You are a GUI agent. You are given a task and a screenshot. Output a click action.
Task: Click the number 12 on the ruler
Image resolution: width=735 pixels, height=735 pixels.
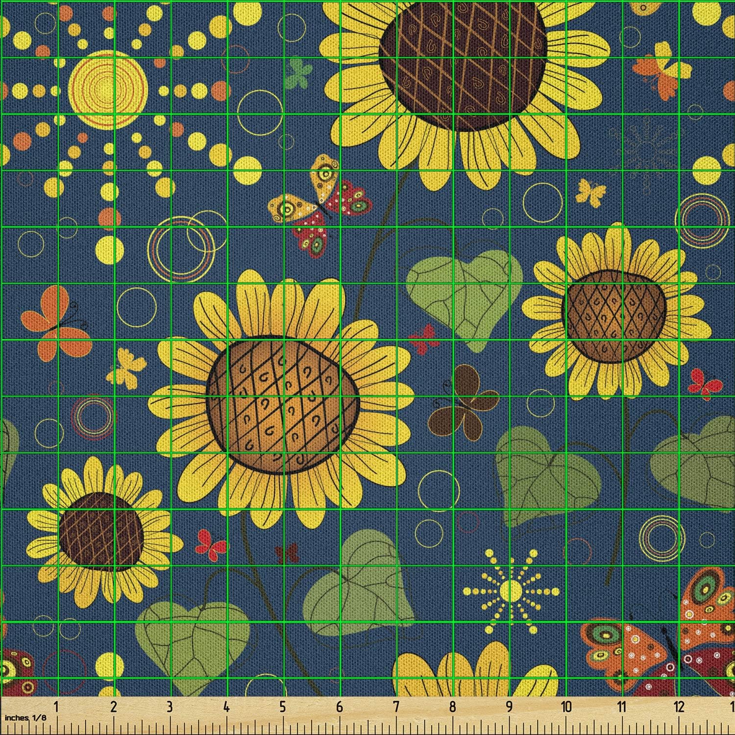(679, 707)
